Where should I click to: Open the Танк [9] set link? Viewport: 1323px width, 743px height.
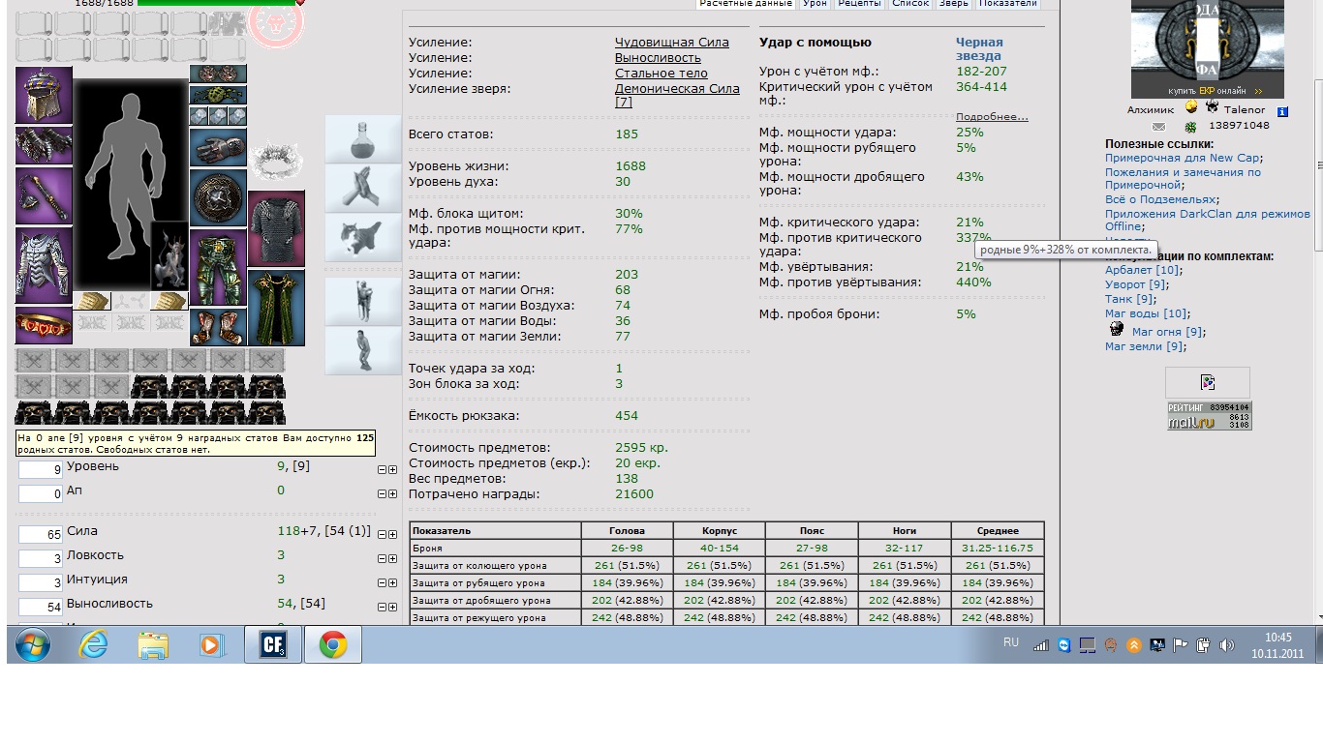click(x=1130, y=299)
